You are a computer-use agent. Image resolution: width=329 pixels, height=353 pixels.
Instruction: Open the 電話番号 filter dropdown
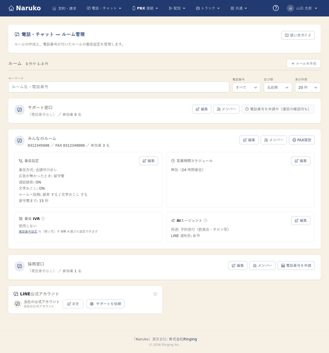[x=246, y=87]
